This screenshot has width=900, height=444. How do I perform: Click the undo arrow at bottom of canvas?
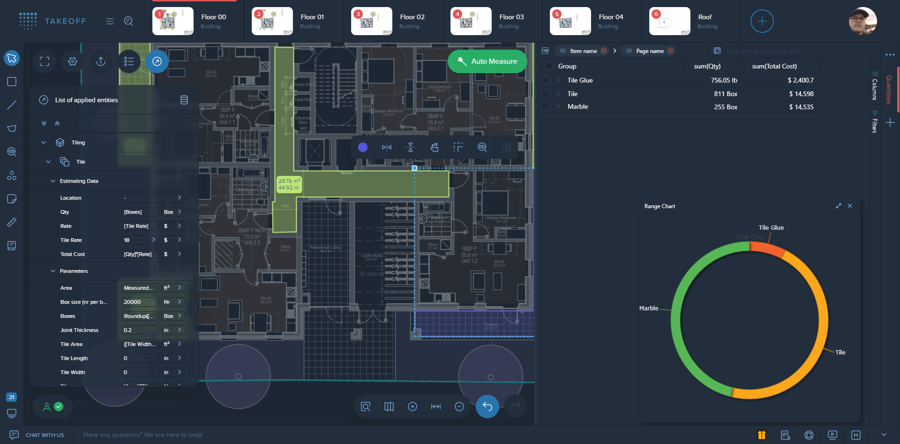pos(487,406)
